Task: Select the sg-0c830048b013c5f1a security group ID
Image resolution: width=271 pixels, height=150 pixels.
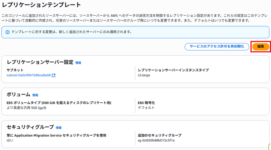Action: click(x=156, y=140)
